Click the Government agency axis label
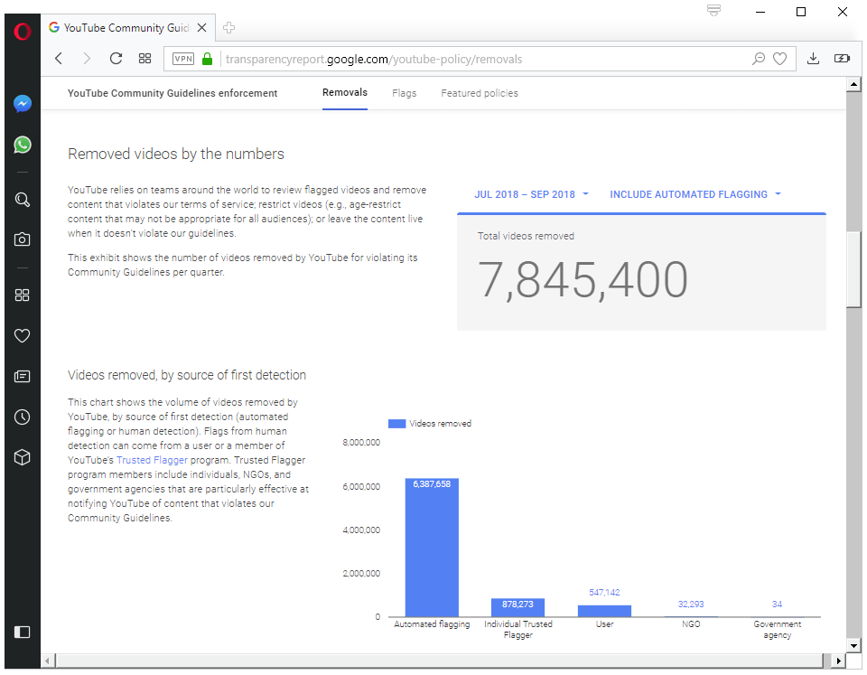Image resolution: width=867 pixels, height=675 pixels. click(x=777, y=629)
